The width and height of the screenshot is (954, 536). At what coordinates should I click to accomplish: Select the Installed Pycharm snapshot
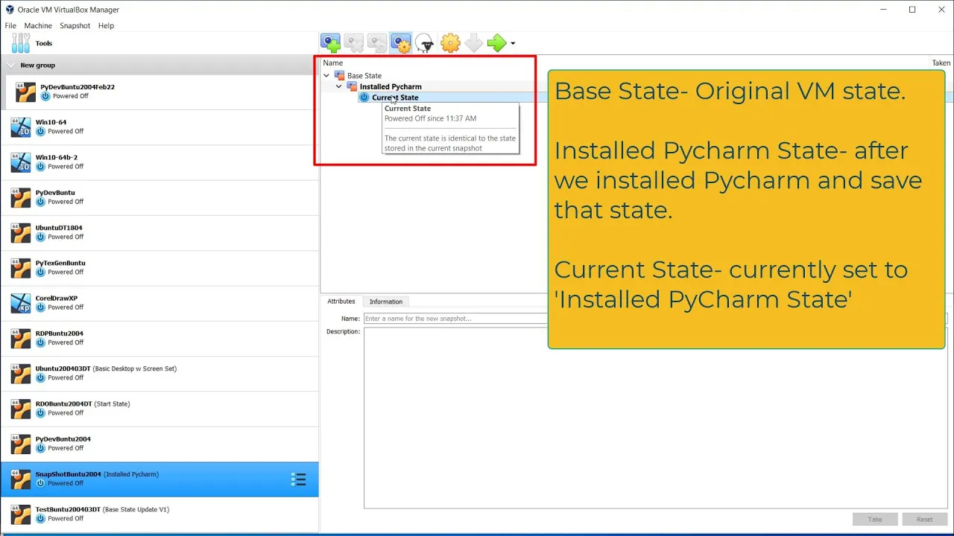[391, 86]
